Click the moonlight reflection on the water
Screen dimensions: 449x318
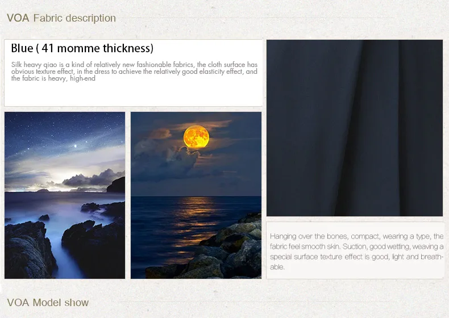coord(195,223)
